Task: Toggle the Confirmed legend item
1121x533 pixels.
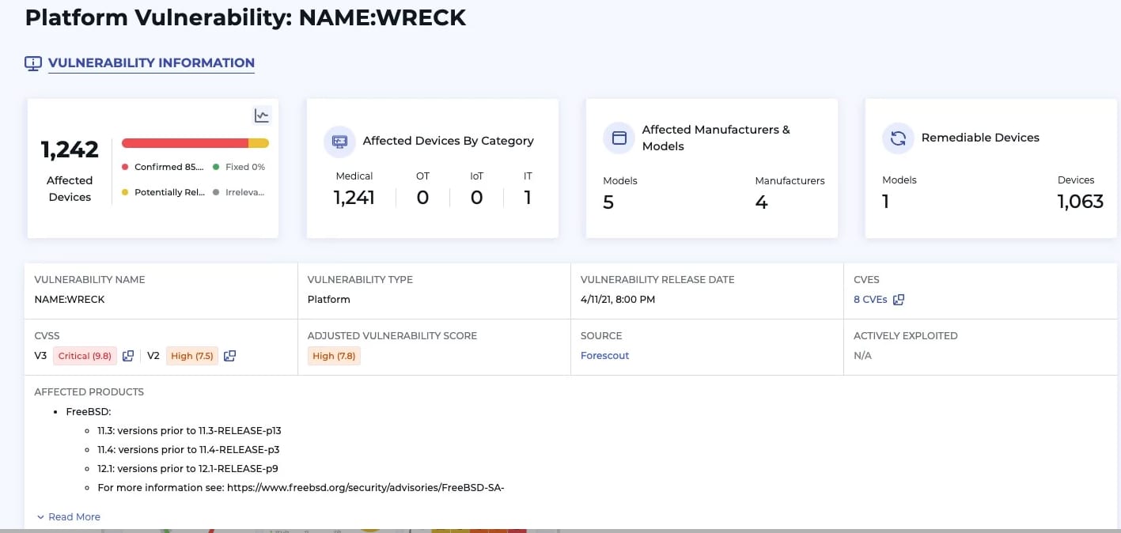Action: (163, 167)
